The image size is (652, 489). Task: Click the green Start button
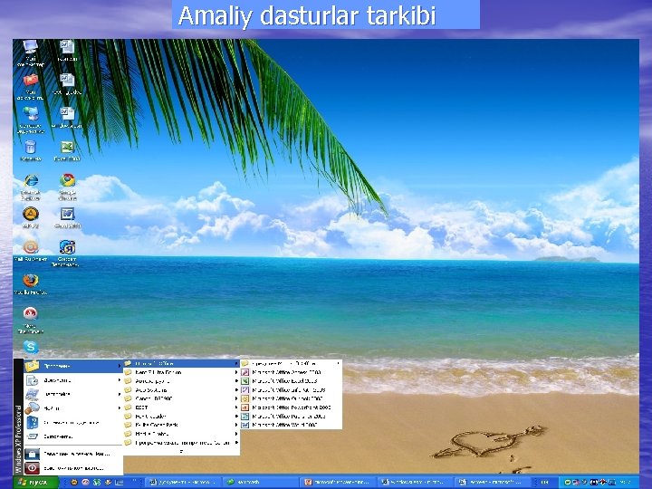(x=36, y=483)
